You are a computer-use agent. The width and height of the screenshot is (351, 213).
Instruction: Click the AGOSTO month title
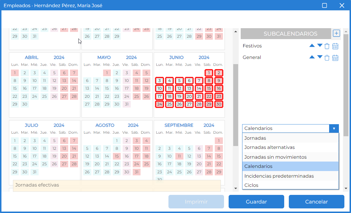tap(105, 125)
